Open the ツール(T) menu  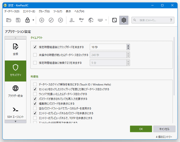(58, 11)
